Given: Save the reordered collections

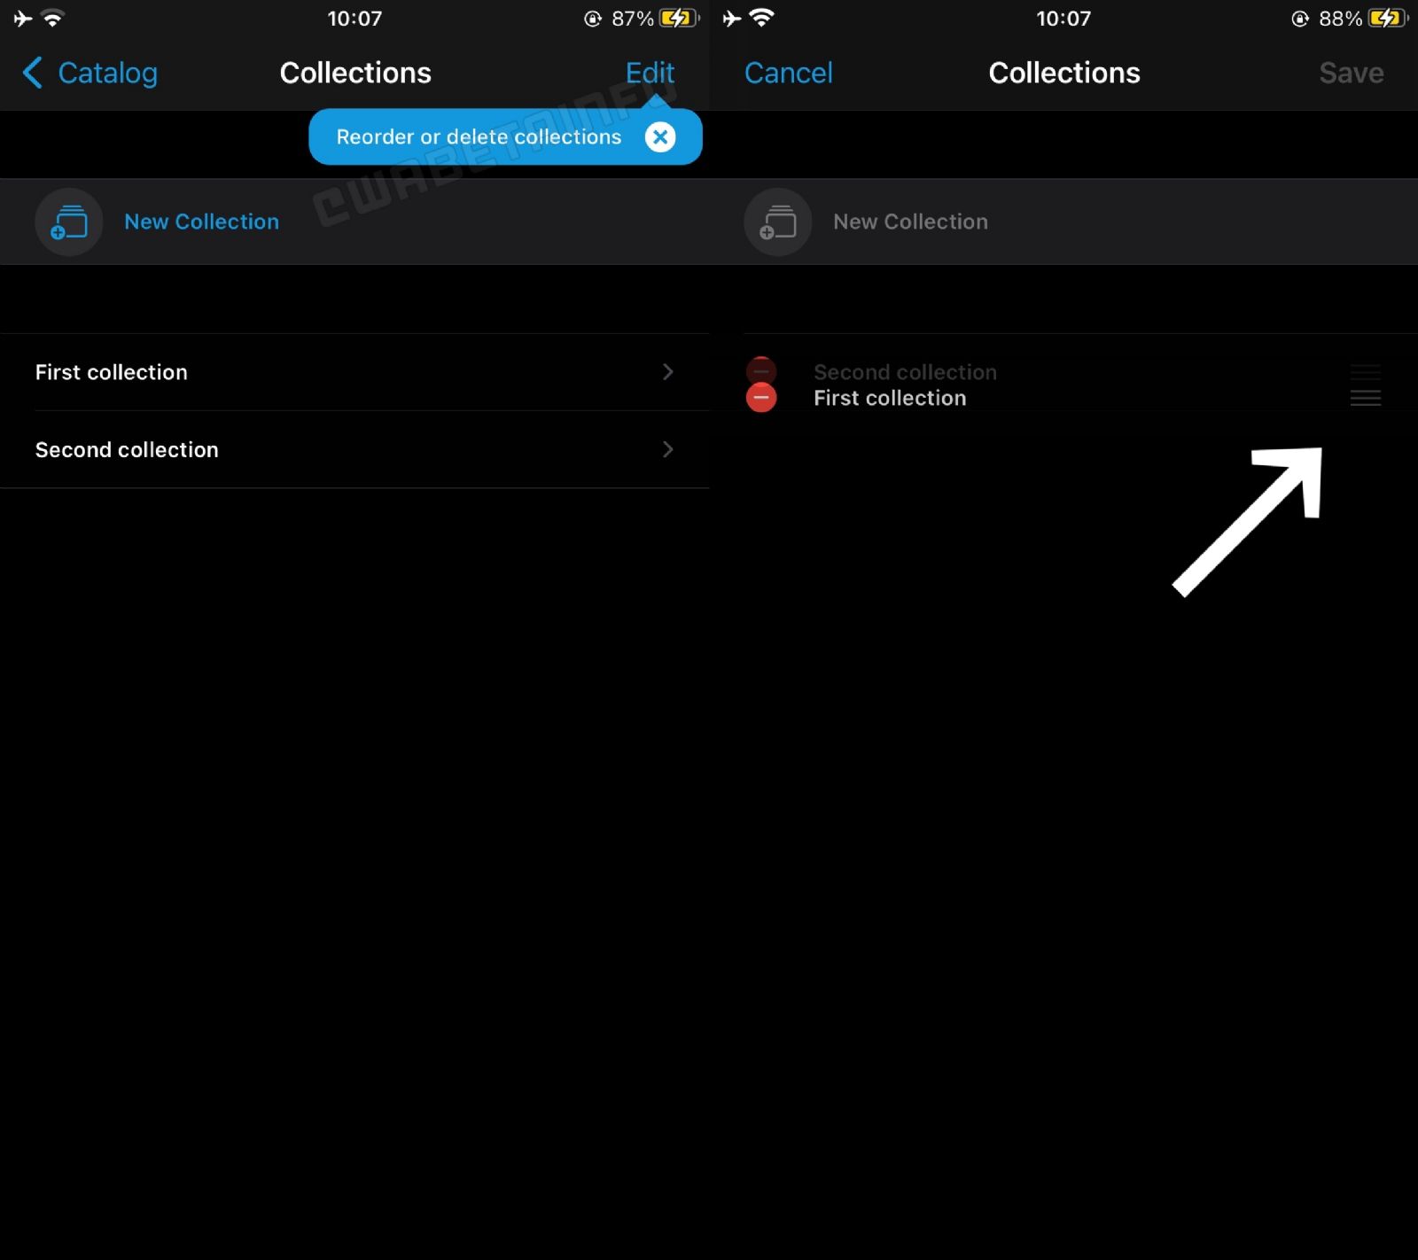Looking at the screenshot, I should point(1351,73).
